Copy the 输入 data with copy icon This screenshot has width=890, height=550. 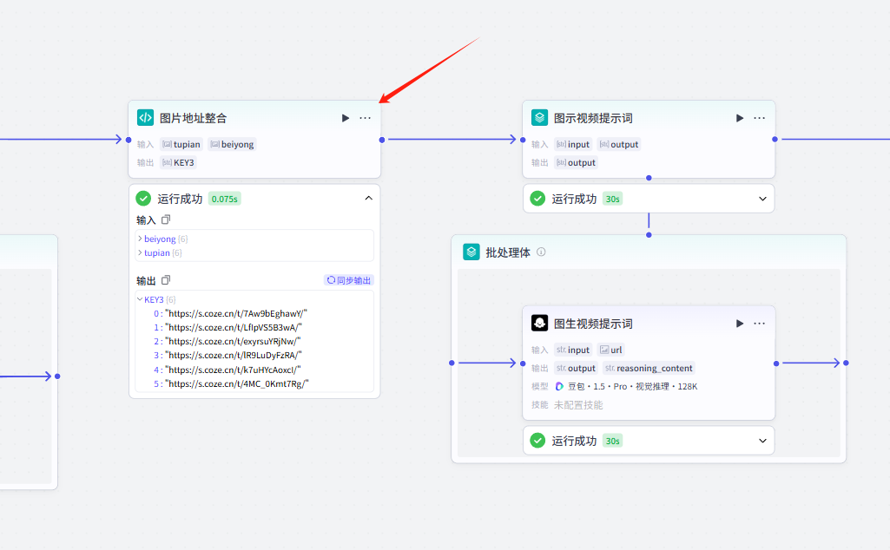tap(167, 220)
